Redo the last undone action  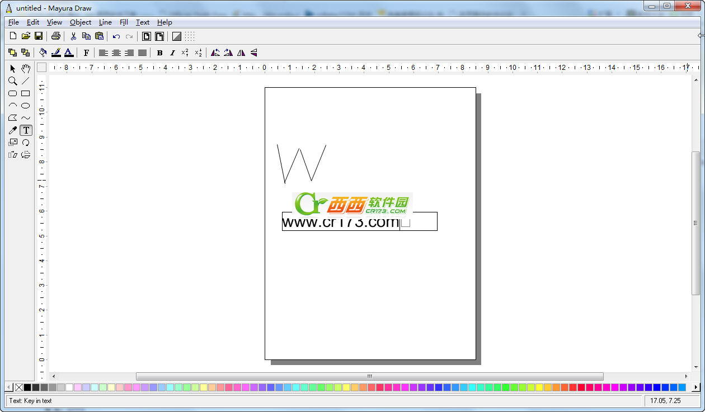pos(129,36)
